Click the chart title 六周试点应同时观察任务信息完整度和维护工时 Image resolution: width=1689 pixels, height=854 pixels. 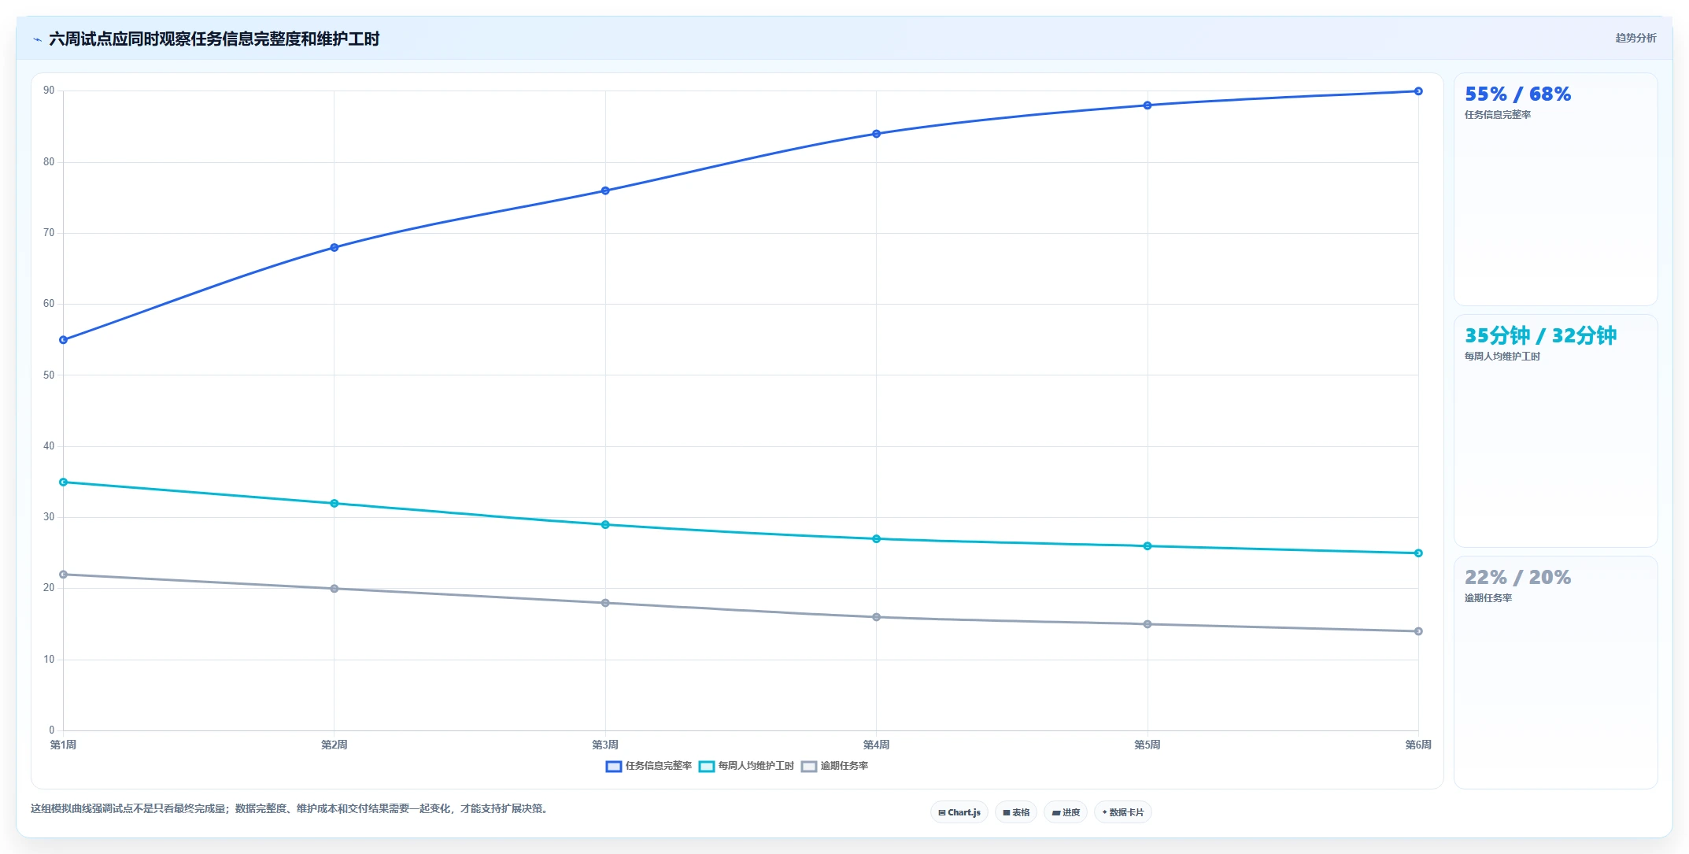click(x=214, y=39)
